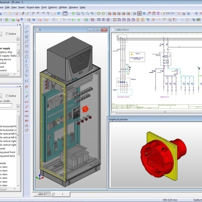Select the Angular dimension tool
The image size is (202, 202).
click(x=27, y=126)
